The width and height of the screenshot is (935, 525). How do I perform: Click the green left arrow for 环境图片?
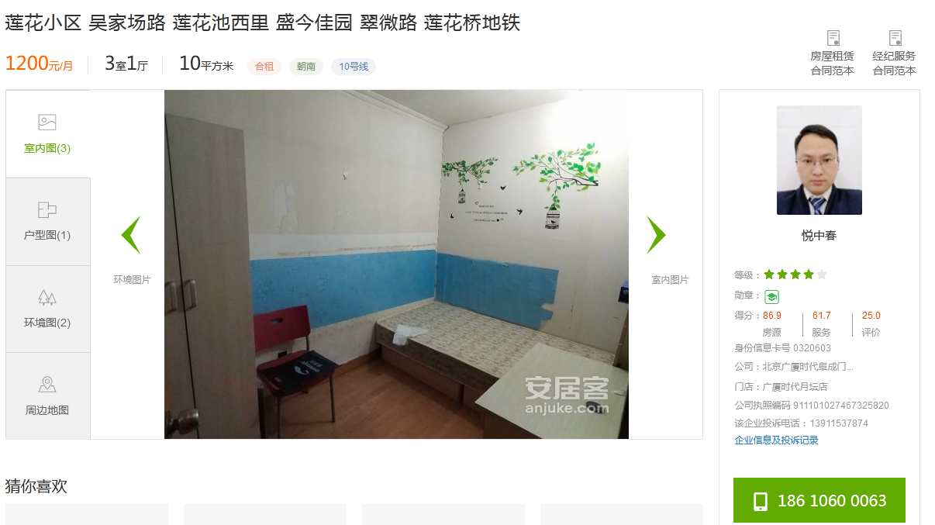[130, 235]
